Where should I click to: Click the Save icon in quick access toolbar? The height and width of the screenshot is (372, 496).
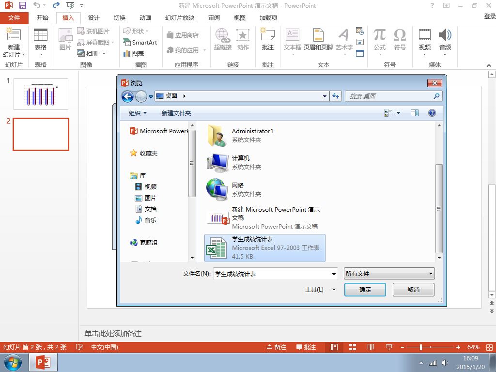pos(22,5)
